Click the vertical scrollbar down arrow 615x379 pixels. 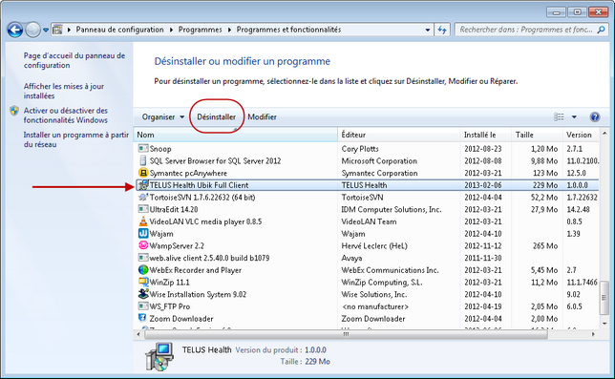tap(604, 324)
